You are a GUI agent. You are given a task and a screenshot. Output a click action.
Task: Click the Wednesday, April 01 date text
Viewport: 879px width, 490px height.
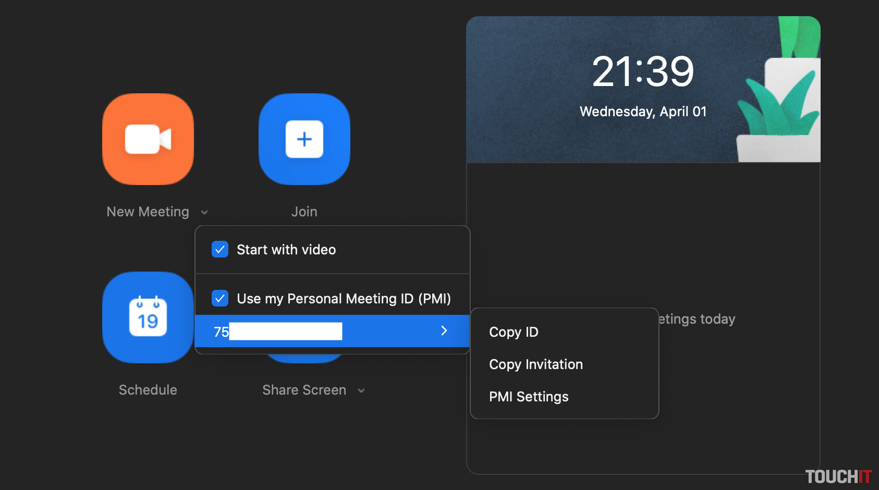[643, 112]
